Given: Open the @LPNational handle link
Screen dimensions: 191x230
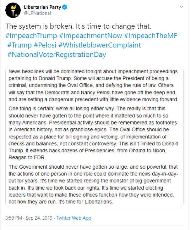Looking at the screenshot, I should (x=37, y=13).
